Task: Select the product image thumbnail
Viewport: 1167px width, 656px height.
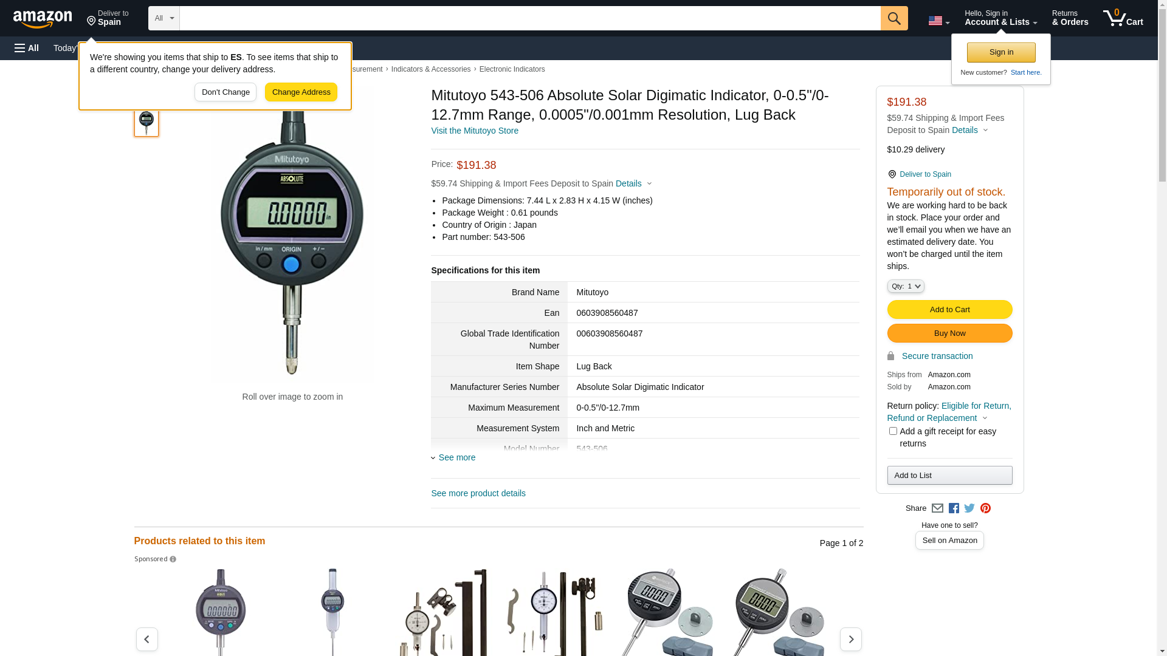Action: point(146,121)
